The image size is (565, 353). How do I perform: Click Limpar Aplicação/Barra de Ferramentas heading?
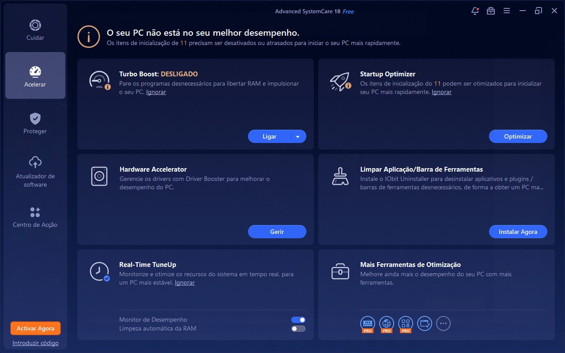pos(422,169)
